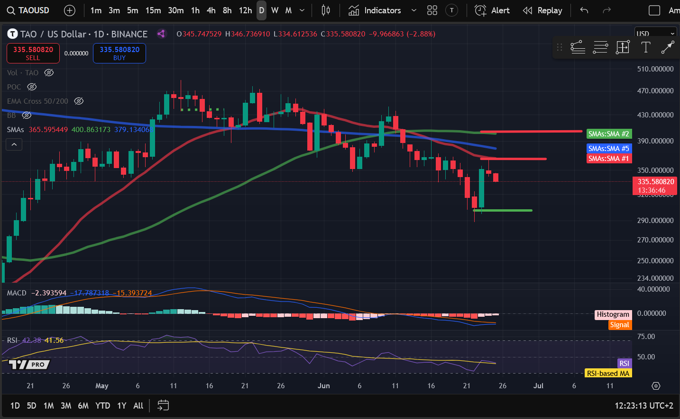The height and width of the screenshot is (419, 680).
Task: Click the SMAs:SMA #5 blue price label
Action: (609, 149)
